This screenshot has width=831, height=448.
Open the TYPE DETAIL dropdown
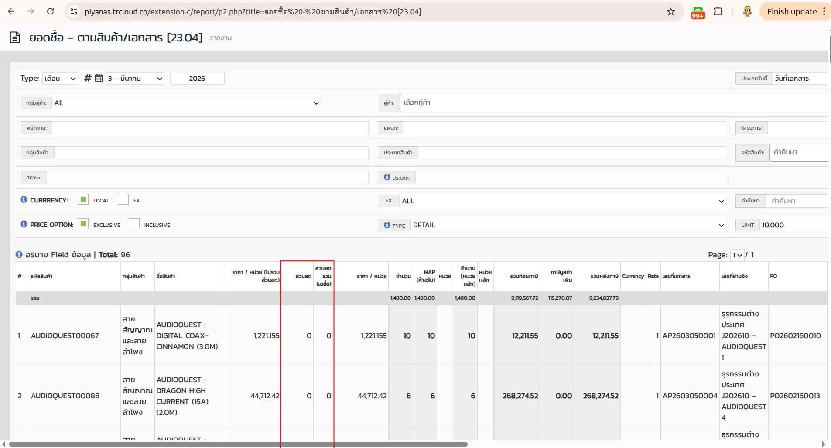[568, 225]
